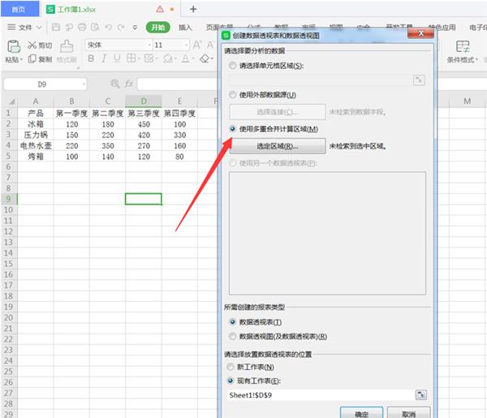This screenshot has height=418, width=487.
Task: Click the 取消 button in dialog
Action: (x=409, y=413)
